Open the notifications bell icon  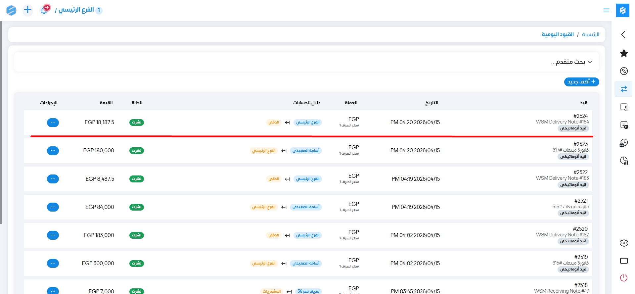(x=44, y=10)
